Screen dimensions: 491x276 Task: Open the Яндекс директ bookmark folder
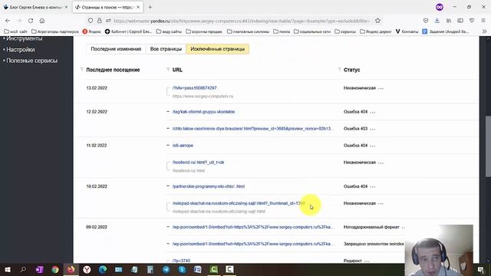[376, 31]
